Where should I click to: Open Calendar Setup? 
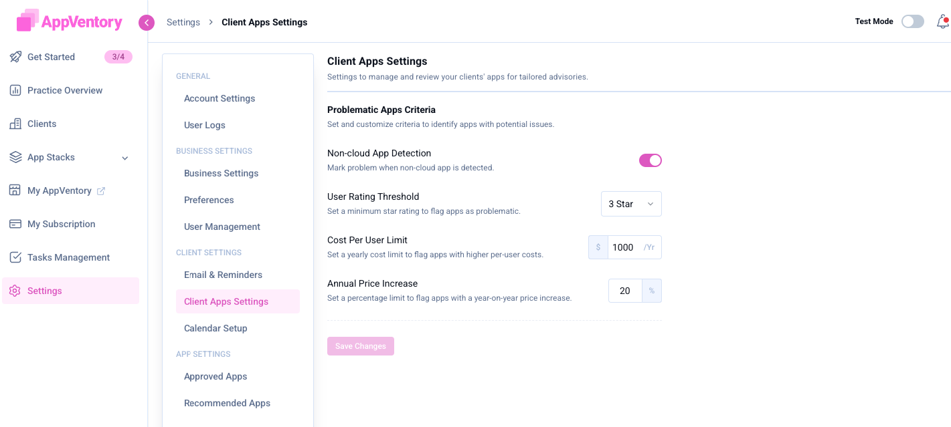[215, 328]
